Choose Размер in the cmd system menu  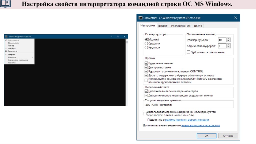coord(19,46)
